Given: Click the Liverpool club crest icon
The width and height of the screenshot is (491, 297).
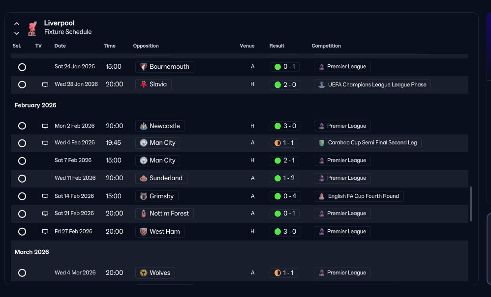Looking at the screenshot, I should coord(32,28).
